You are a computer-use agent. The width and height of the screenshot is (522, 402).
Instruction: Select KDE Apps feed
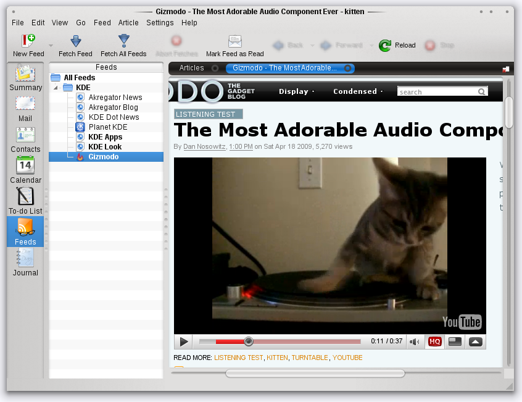coord(105,137)
